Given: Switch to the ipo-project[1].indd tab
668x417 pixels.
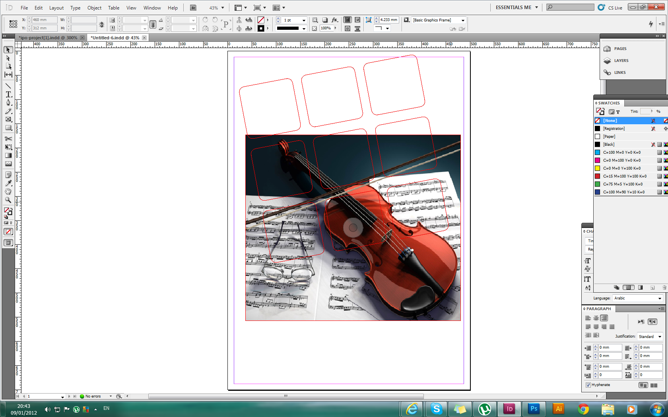Looking at the screenshot, I should pyautogui.click(x=48, y=38).
